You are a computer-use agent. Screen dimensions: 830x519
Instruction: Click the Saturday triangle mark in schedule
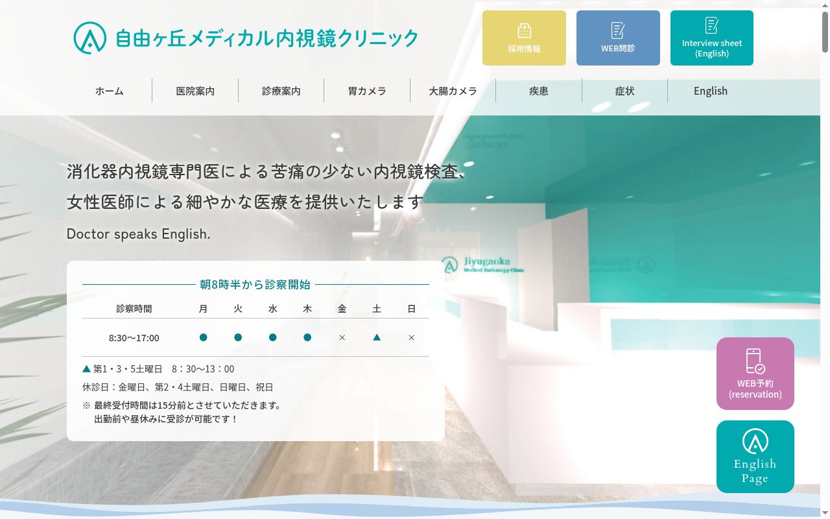click(377, 337)
